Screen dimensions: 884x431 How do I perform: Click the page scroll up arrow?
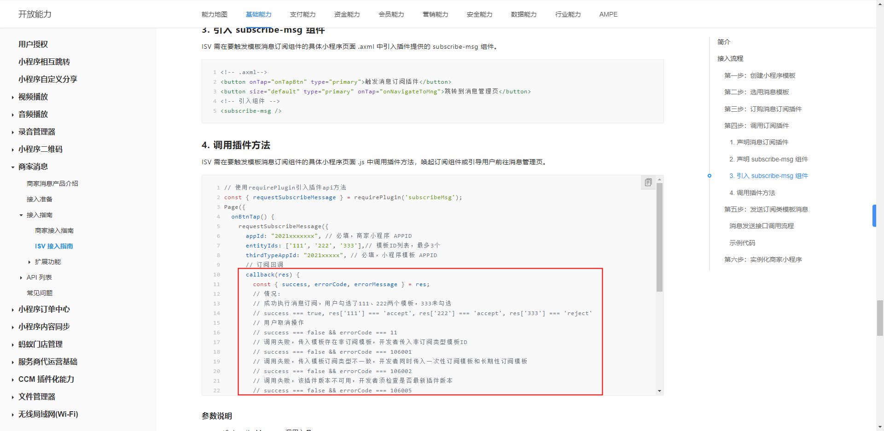coord(880,3)
